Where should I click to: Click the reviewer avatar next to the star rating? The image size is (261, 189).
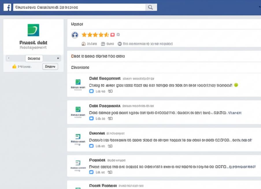75,34
